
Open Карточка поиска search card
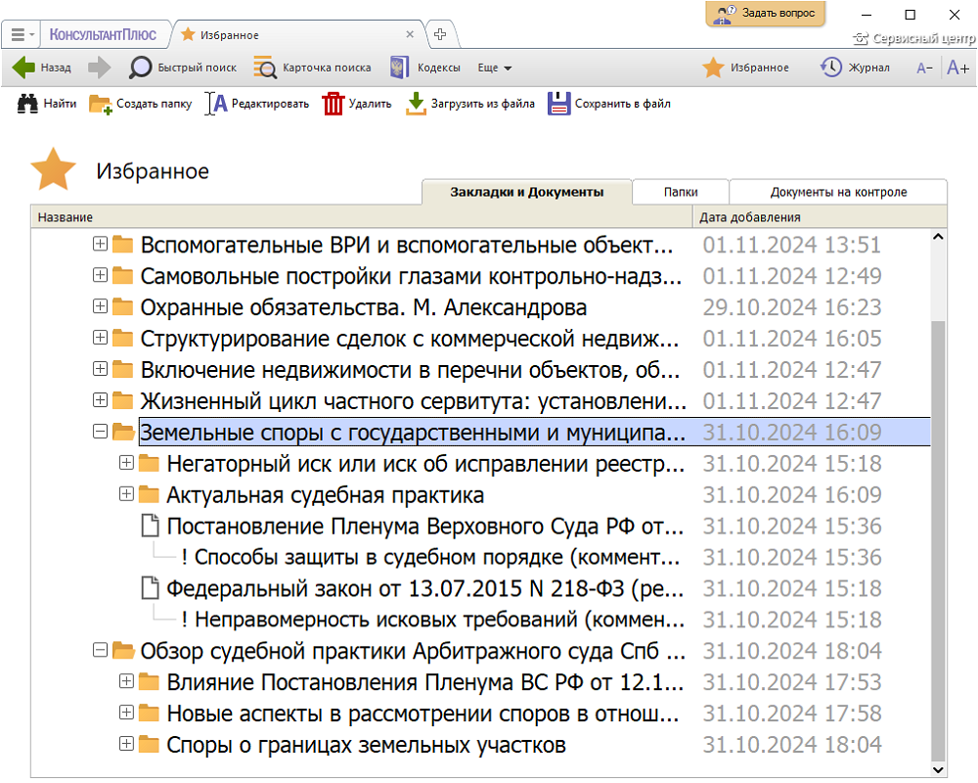coord(265,68)
